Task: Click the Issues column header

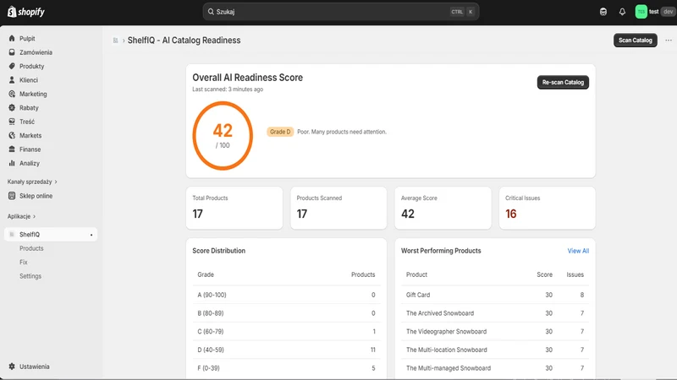Action: pos(575,274)
